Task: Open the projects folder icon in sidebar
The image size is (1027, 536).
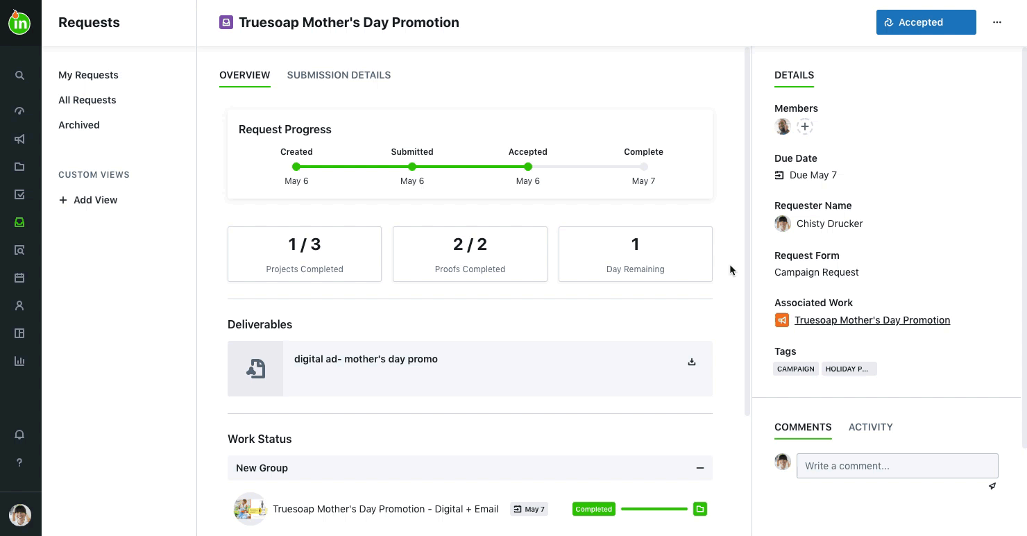Action: point(19,167)
